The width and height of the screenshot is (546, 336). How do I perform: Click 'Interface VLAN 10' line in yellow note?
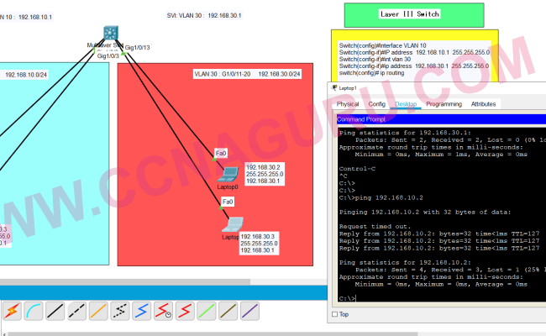[x=383, y=45]
